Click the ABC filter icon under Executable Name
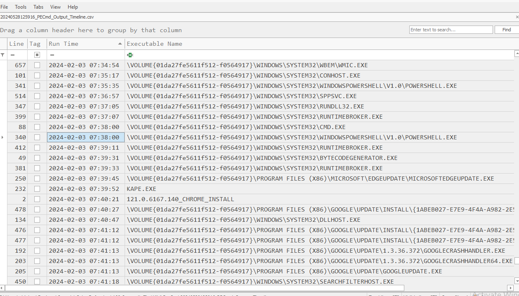Image resolution: width=519 pixels, height=296 pixels. 130,55
